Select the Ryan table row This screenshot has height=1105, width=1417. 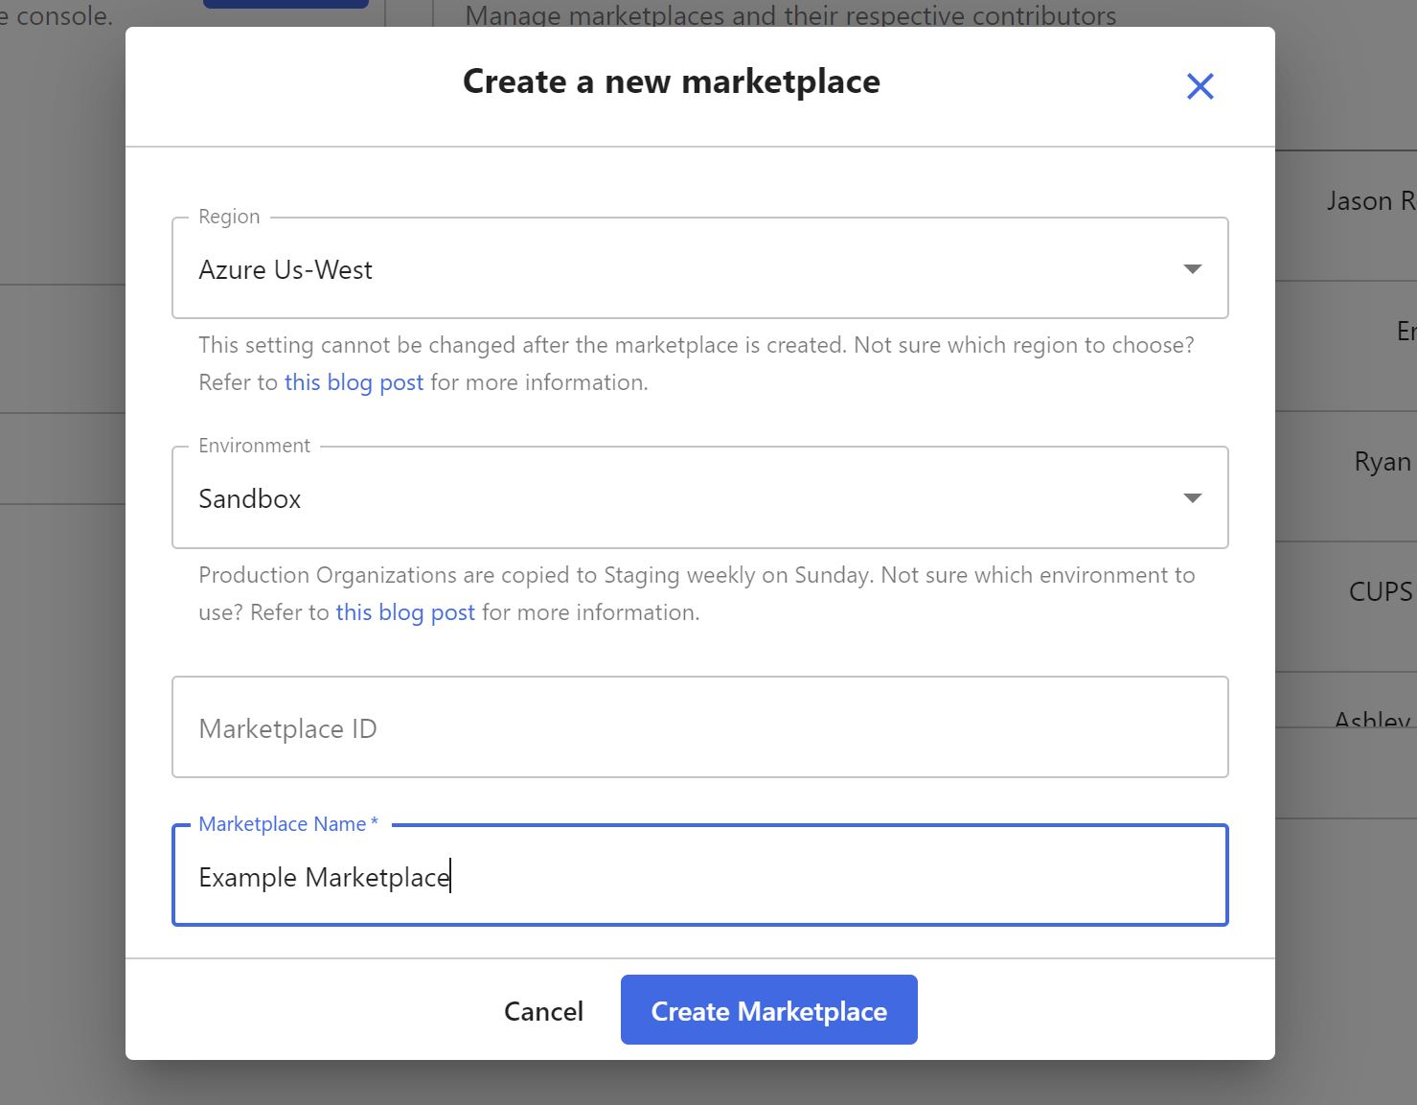(x=1380, y=461)
